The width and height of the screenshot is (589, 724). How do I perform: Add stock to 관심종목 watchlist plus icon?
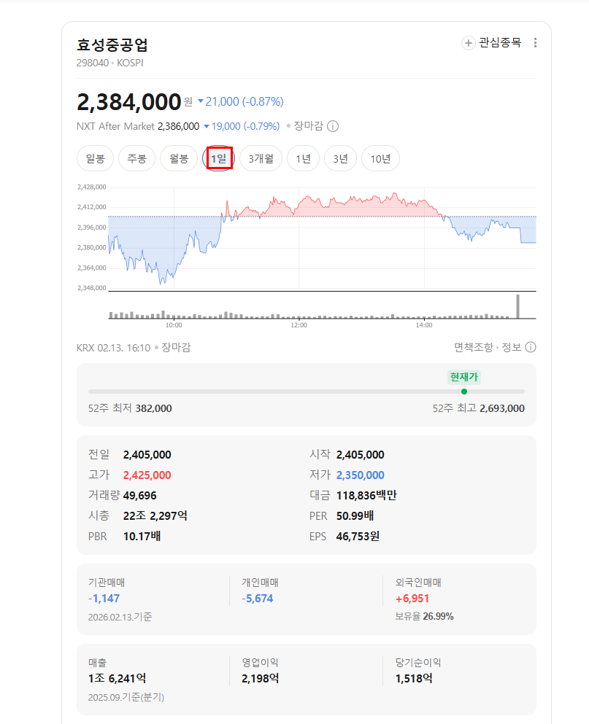tap(468, 43)
